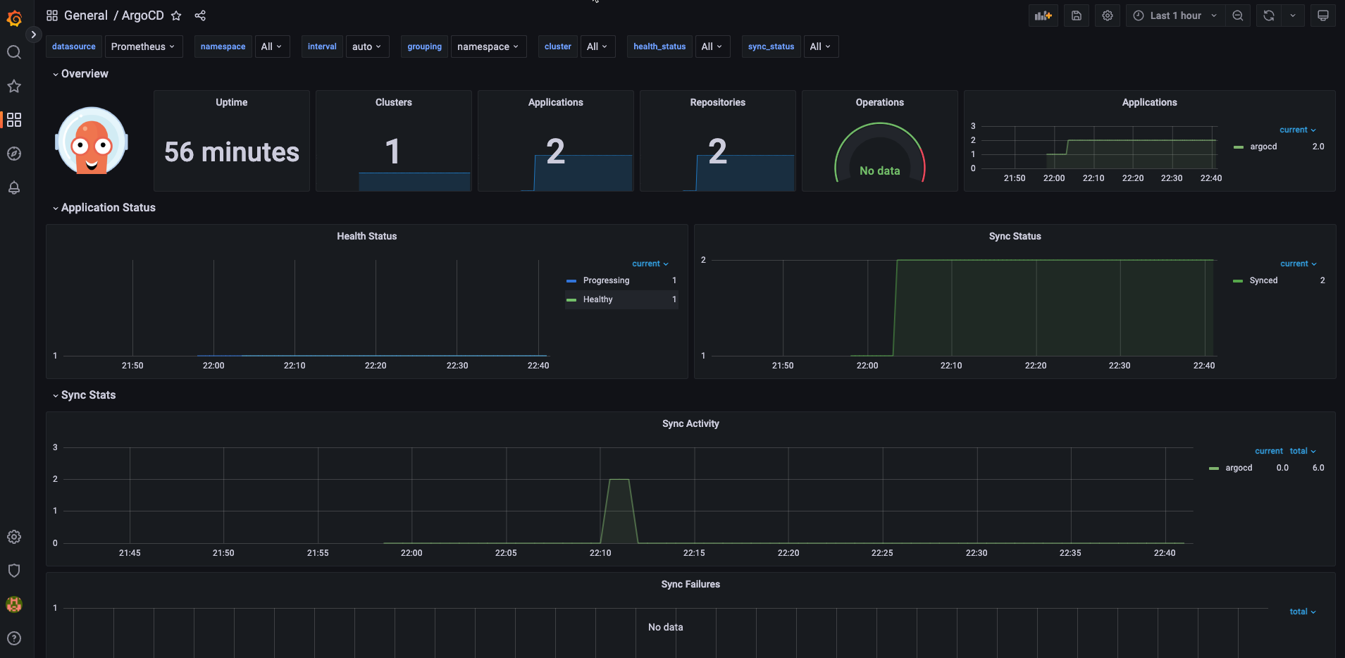
Task: Open the Last 1 hour time picker
Action: [x=1174, y=15]
